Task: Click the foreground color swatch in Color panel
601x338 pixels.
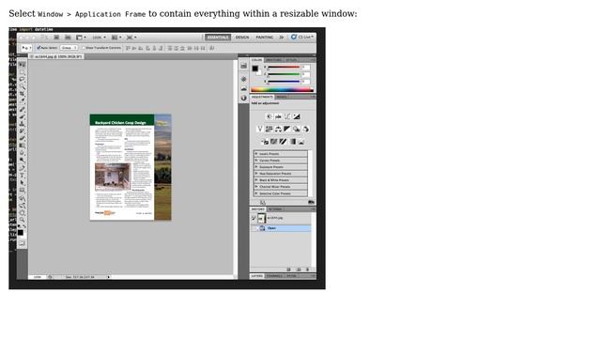Action: tap(254, 69)
